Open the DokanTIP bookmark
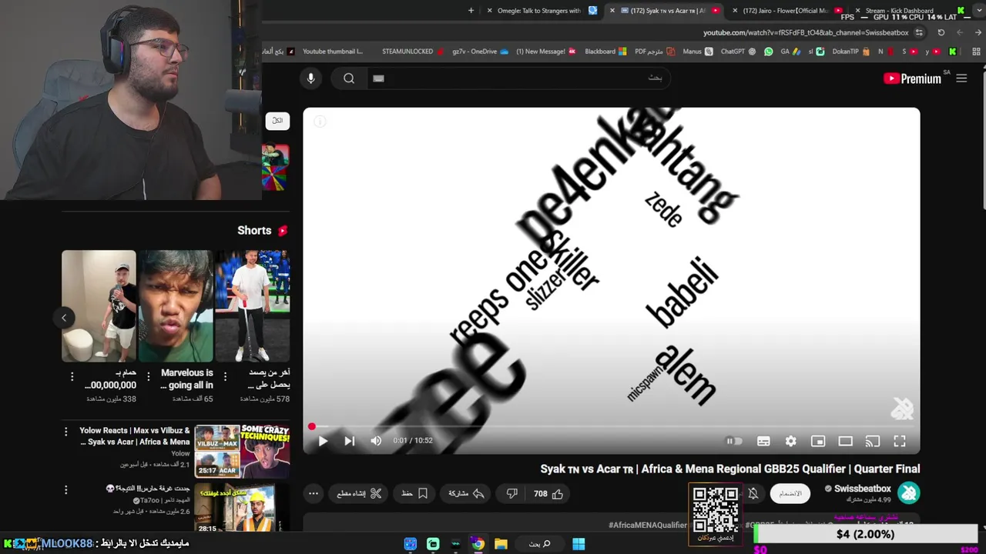Viewport: 986px width, 554px height. tap(851, 52)
